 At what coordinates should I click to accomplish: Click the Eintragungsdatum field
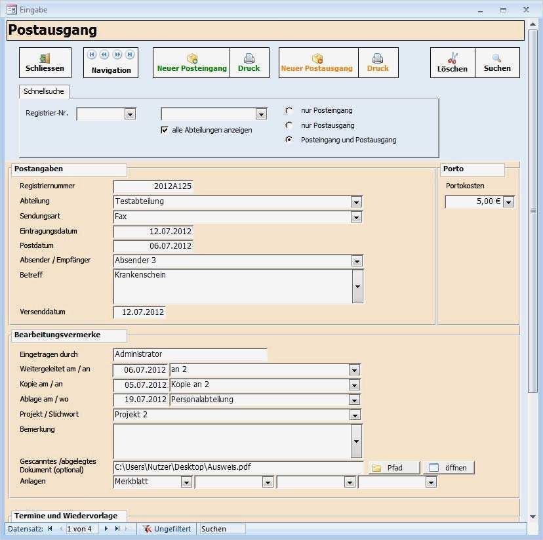pyautogui.click(x=153, y=232)
